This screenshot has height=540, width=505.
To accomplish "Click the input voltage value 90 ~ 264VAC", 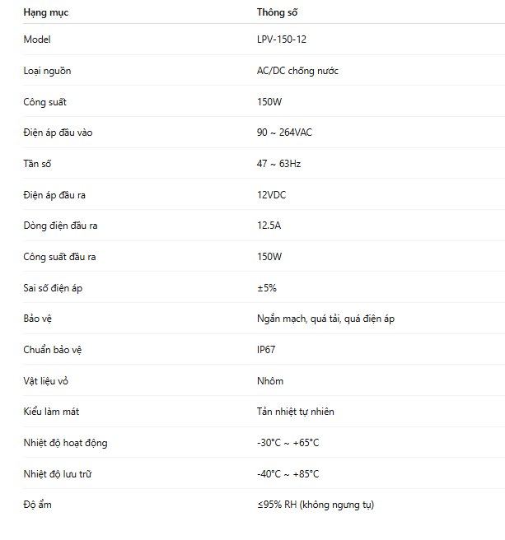I will click(284, 133).
